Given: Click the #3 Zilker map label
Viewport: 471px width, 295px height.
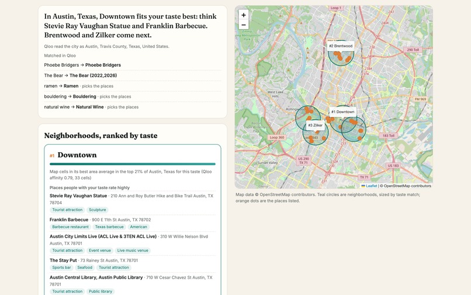Looking at the screenshot, I should (315, 125).
